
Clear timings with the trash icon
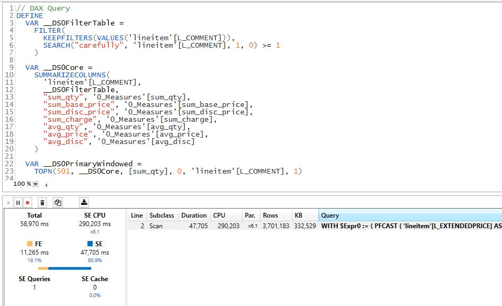(42, 202)
